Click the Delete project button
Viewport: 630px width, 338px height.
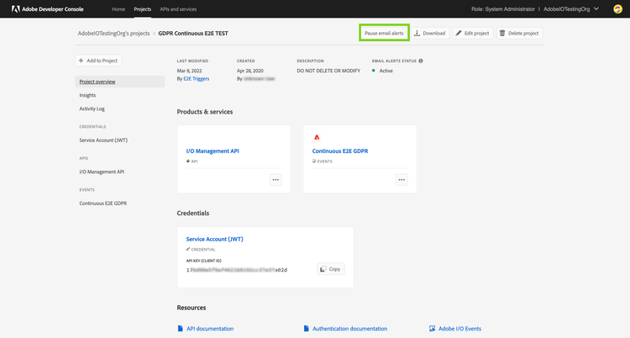tap(518, 33)
